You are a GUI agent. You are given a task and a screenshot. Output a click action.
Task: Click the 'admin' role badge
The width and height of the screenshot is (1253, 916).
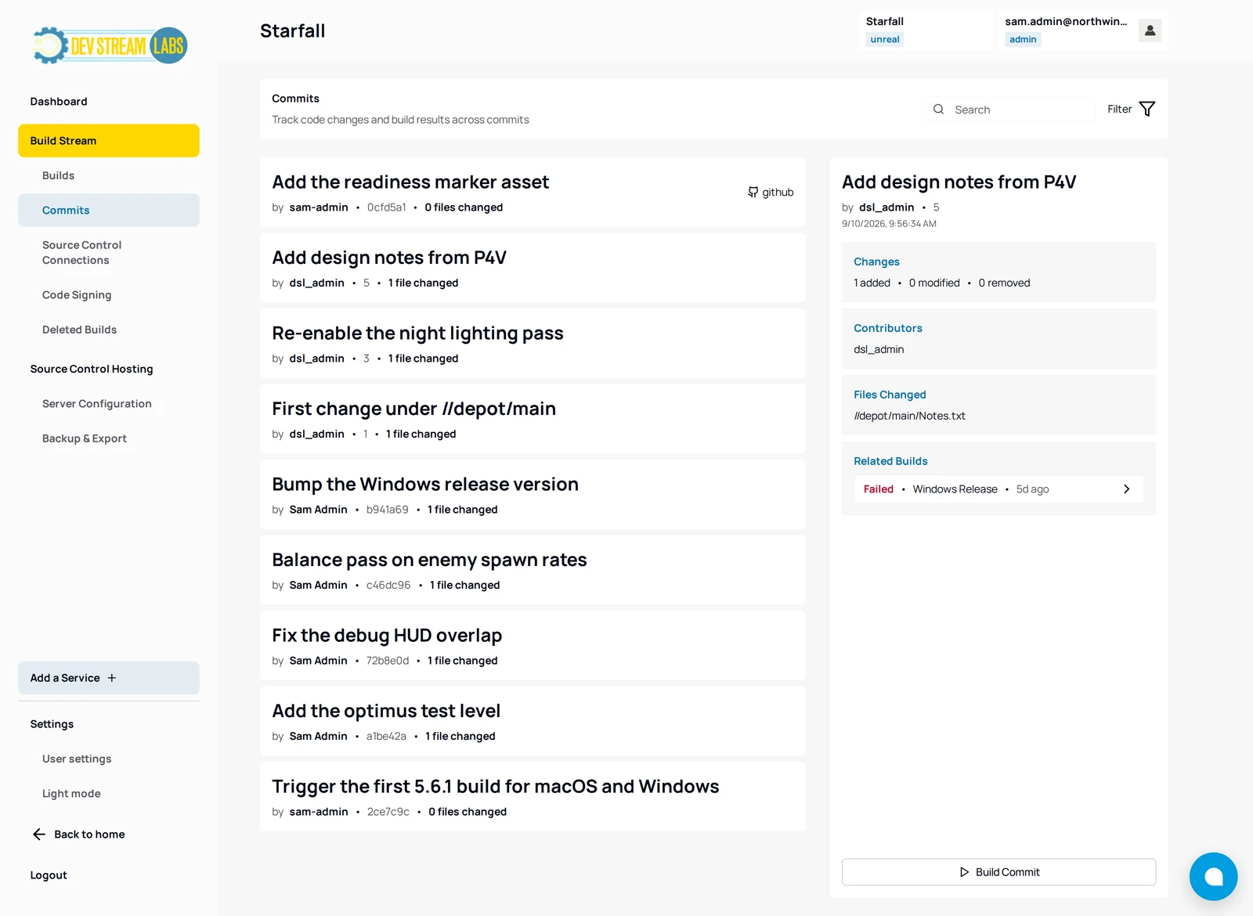pyautogui.click(x=1023, y=39)
